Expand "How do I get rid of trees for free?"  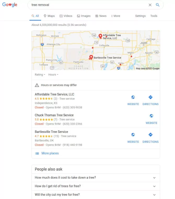pos(96,186)
